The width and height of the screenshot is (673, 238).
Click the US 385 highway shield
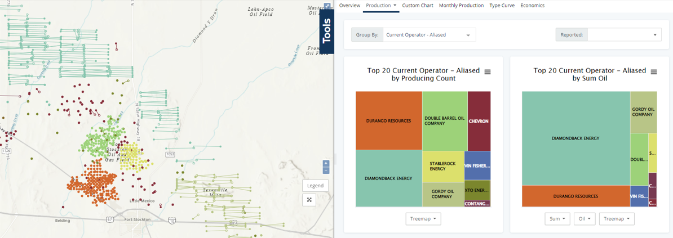[x=233, y=223]
